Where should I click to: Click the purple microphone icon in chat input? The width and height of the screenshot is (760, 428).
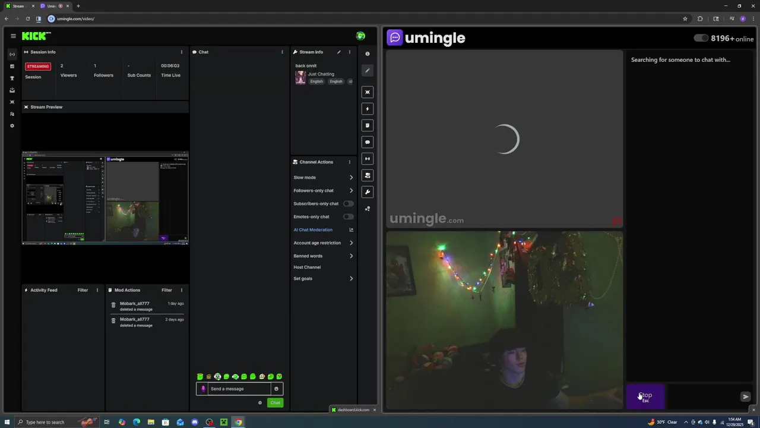(203, 389)
